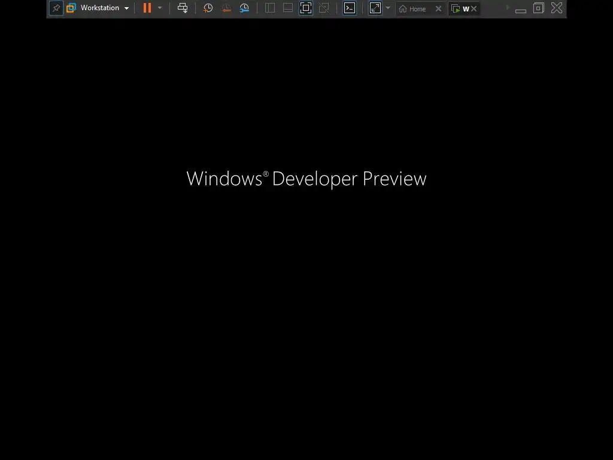Toggle full screen mode icon

click(x=306, y=8)
